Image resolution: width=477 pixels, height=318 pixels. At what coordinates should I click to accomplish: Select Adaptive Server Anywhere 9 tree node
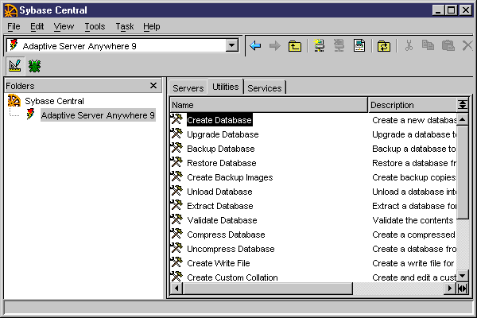98,115
